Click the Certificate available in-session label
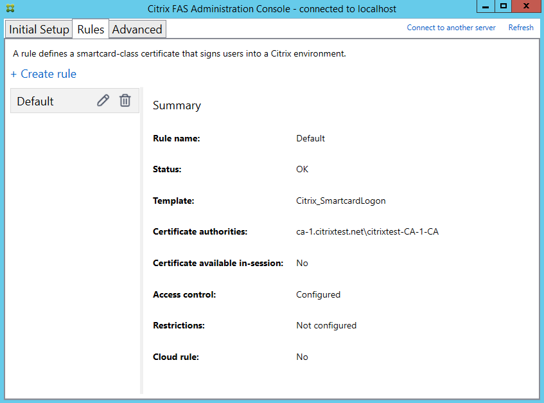 218,263
